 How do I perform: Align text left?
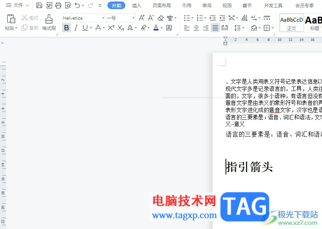point(187,28)
